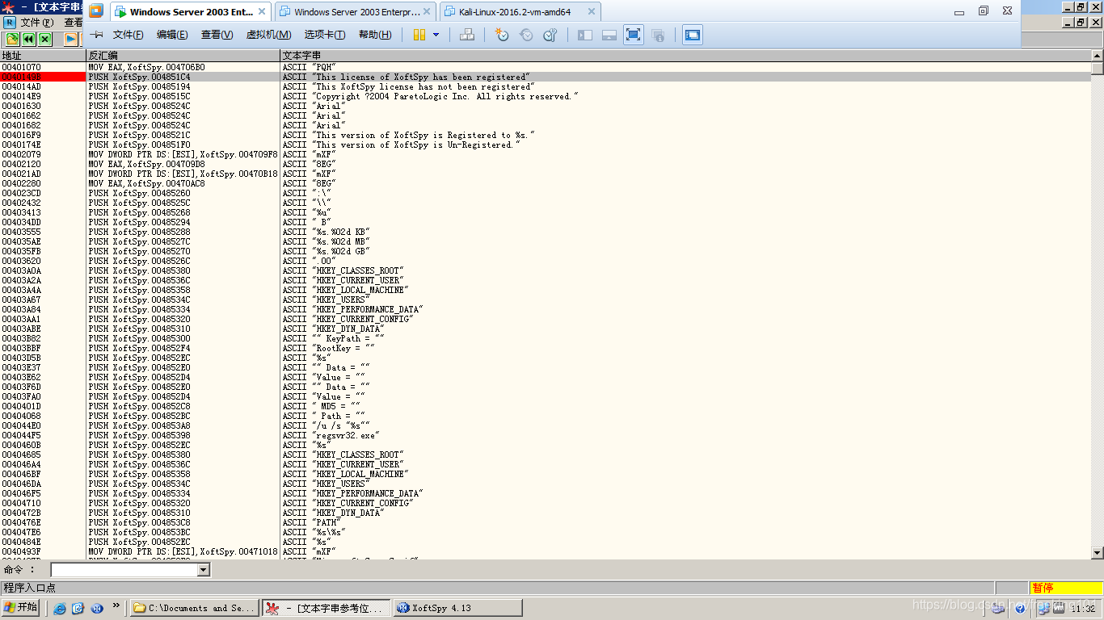The height and width of the screenshot is (620, 1104).
Task: Toggle the thumbnail bar icon in VMware toolbar
Action: (609, 35)
